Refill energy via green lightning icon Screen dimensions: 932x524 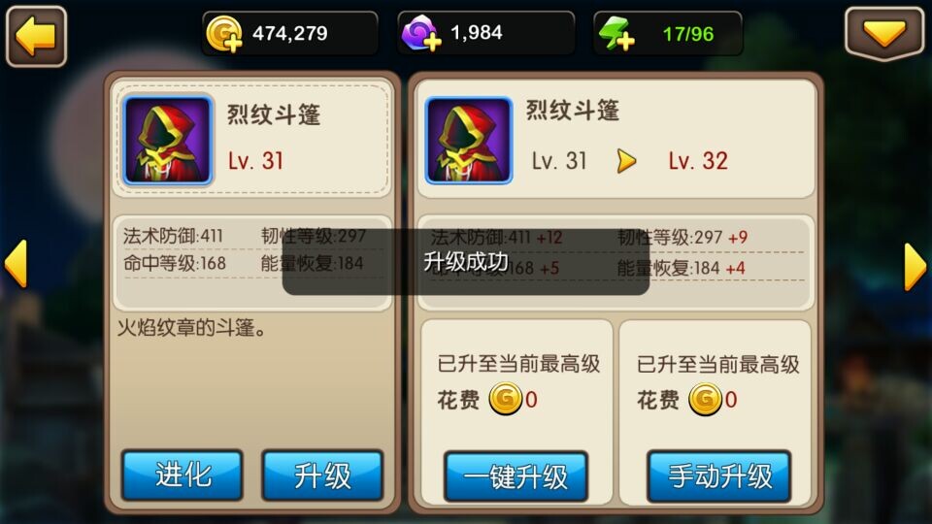tap(616, 33)
